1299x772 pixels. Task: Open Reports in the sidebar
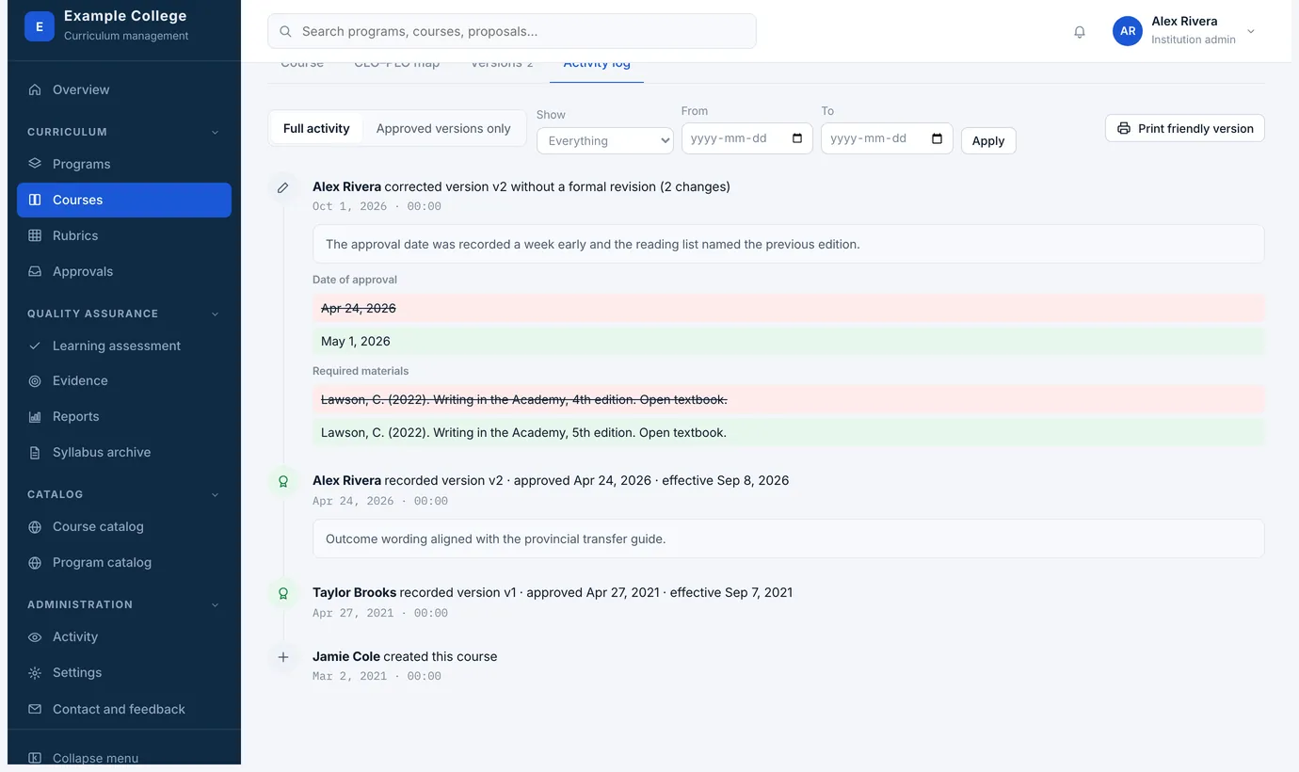click(124, 417)
